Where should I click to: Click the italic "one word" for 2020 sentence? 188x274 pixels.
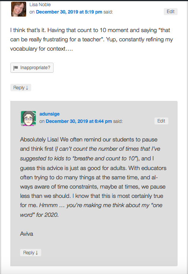coord(91,210)
